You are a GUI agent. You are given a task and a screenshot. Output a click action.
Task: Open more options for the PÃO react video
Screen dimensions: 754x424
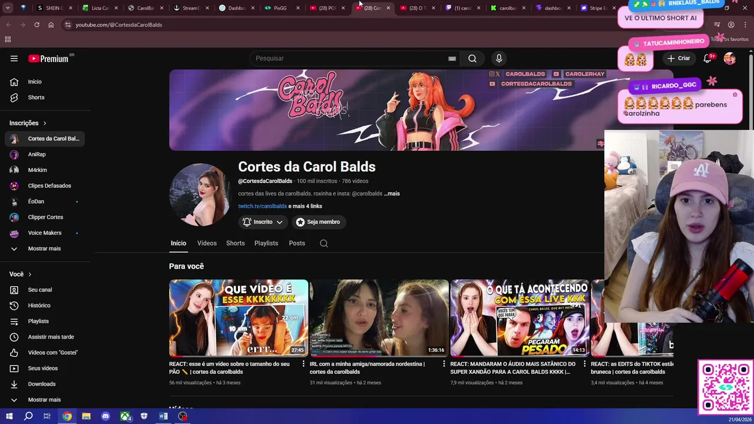[x=303, y=364]
